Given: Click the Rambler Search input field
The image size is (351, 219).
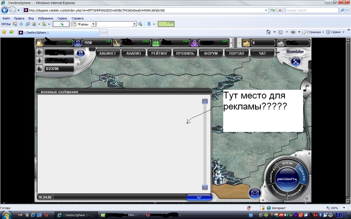Looking at the screenshot, I should 312,10.
